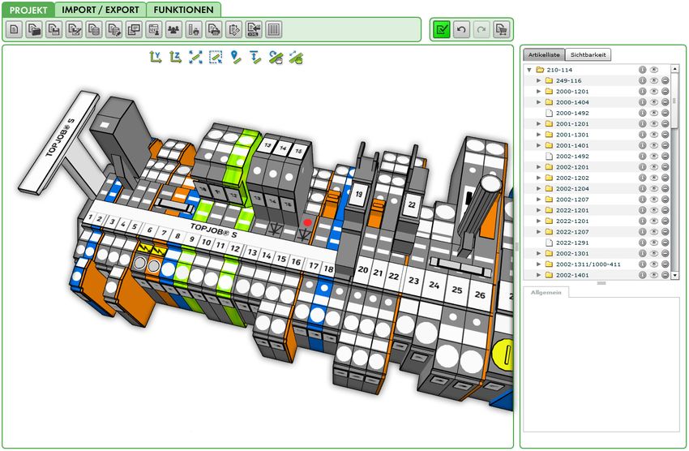Collapse the 210-114 root node
Image resolution: width=689 pixels, height=451 pixels.
529,70
